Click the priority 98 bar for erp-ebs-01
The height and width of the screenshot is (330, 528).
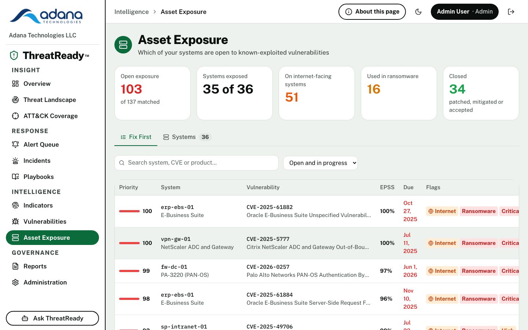tap(129, 299)
